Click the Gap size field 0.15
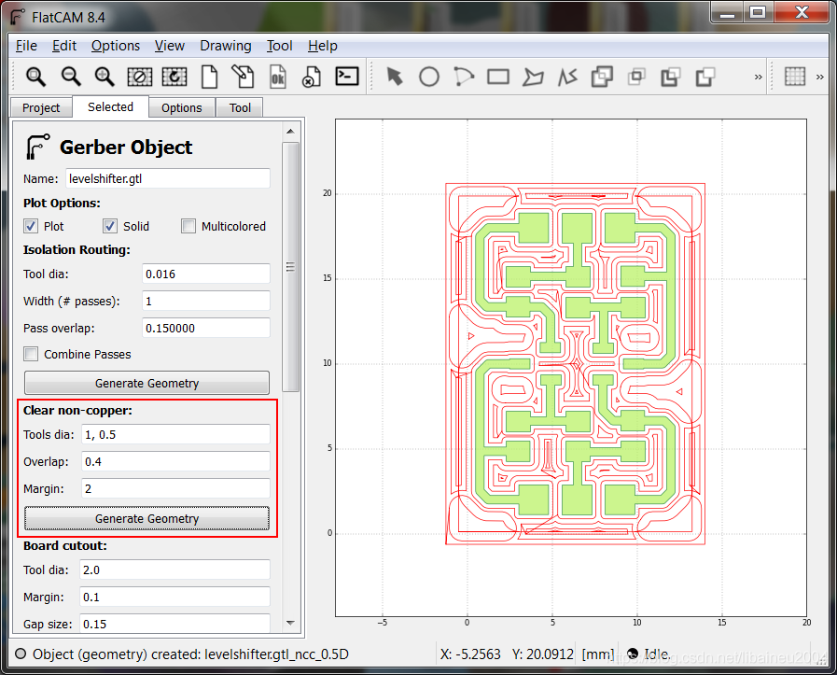Image resolution: width=837 pixels, height=675 pixels. pos(174,624)
